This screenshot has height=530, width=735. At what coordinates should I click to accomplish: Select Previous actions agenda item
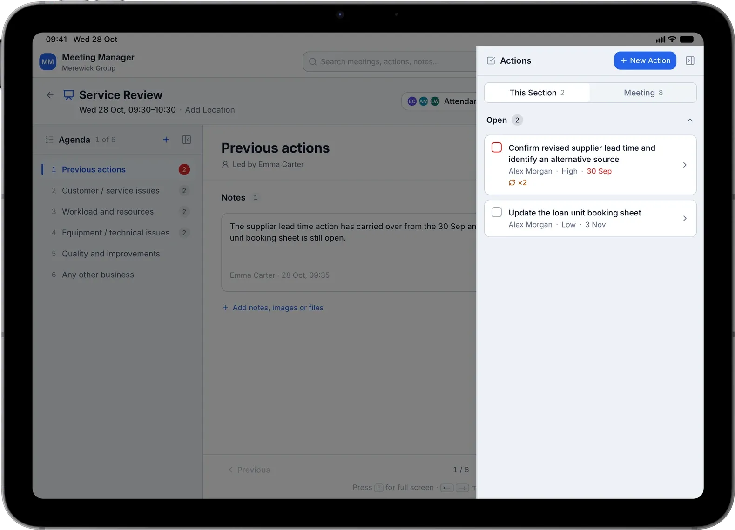(118, 169)
